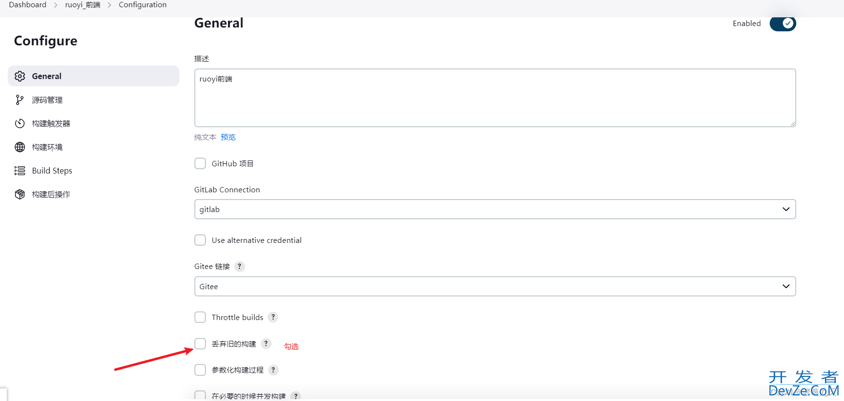Open help for 丢弃旧的构建
This screenshot has height=401, width=844.
(x=266, y=344)
